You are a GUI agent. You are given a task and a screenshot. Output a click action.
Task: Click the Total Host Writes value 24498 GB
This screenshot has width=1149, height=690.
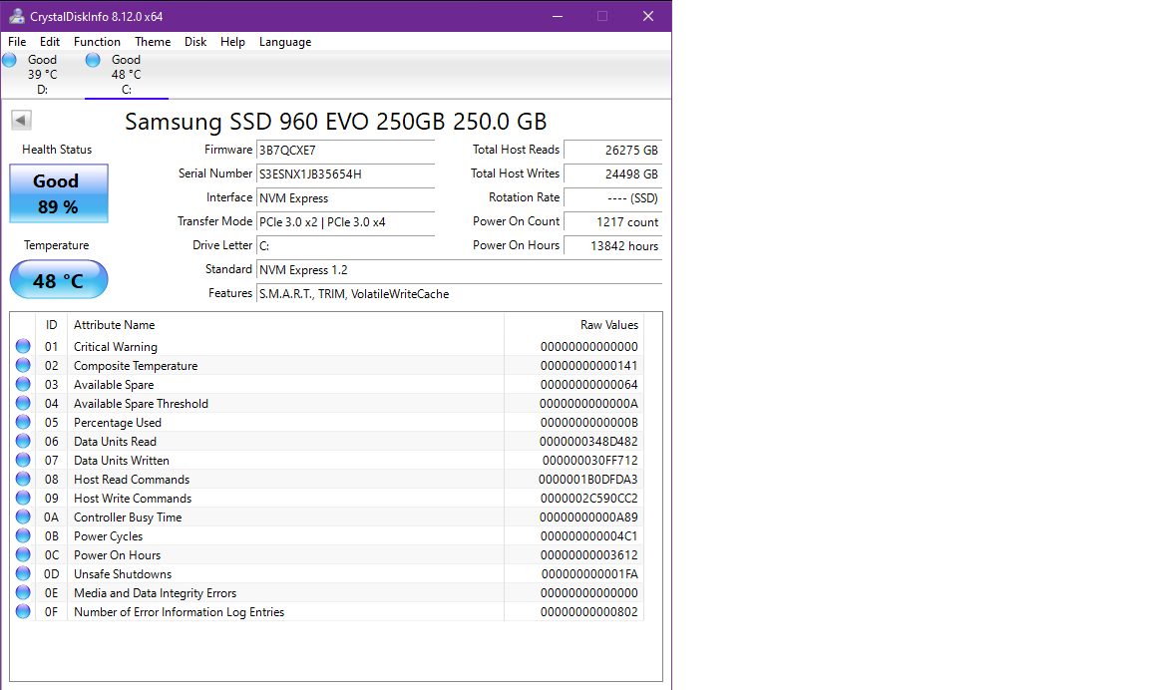pos(612,174)
